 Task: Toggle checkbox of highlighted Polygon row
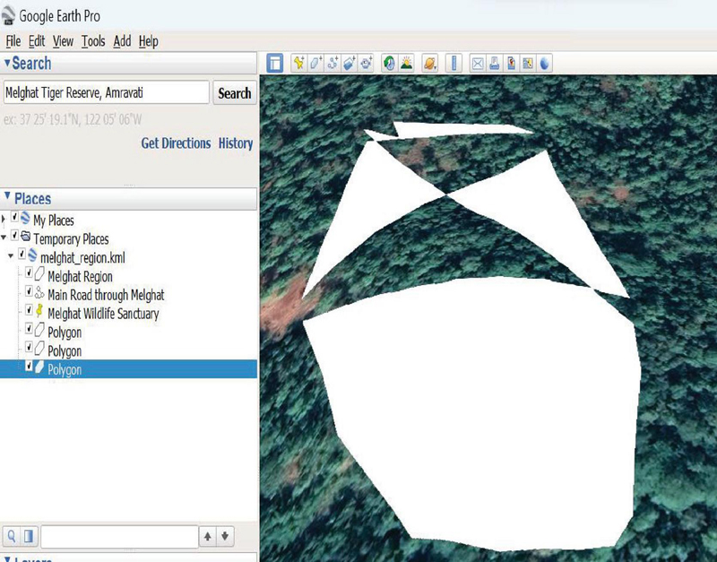pos(29,366)
